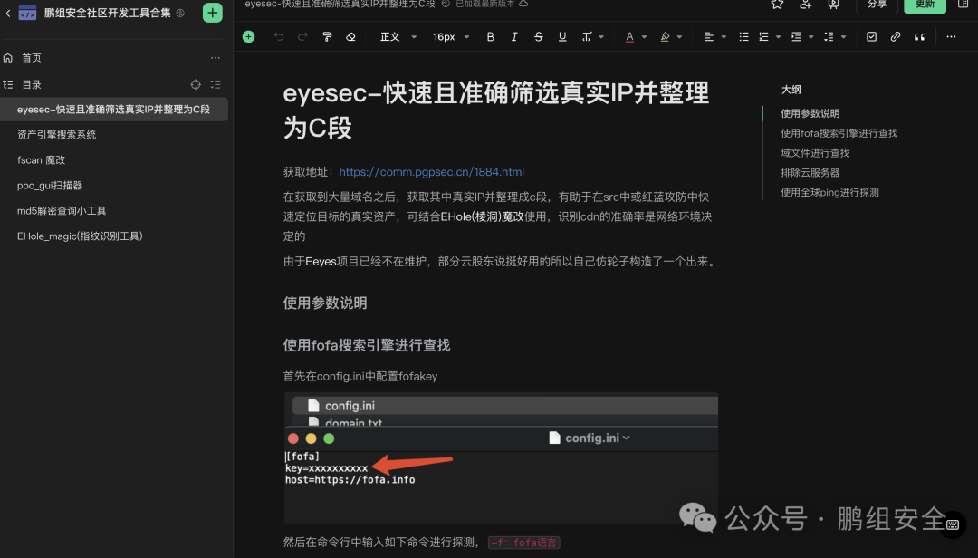Click the text alignment icon
This screenshot has height=558, width=978.
708,37
